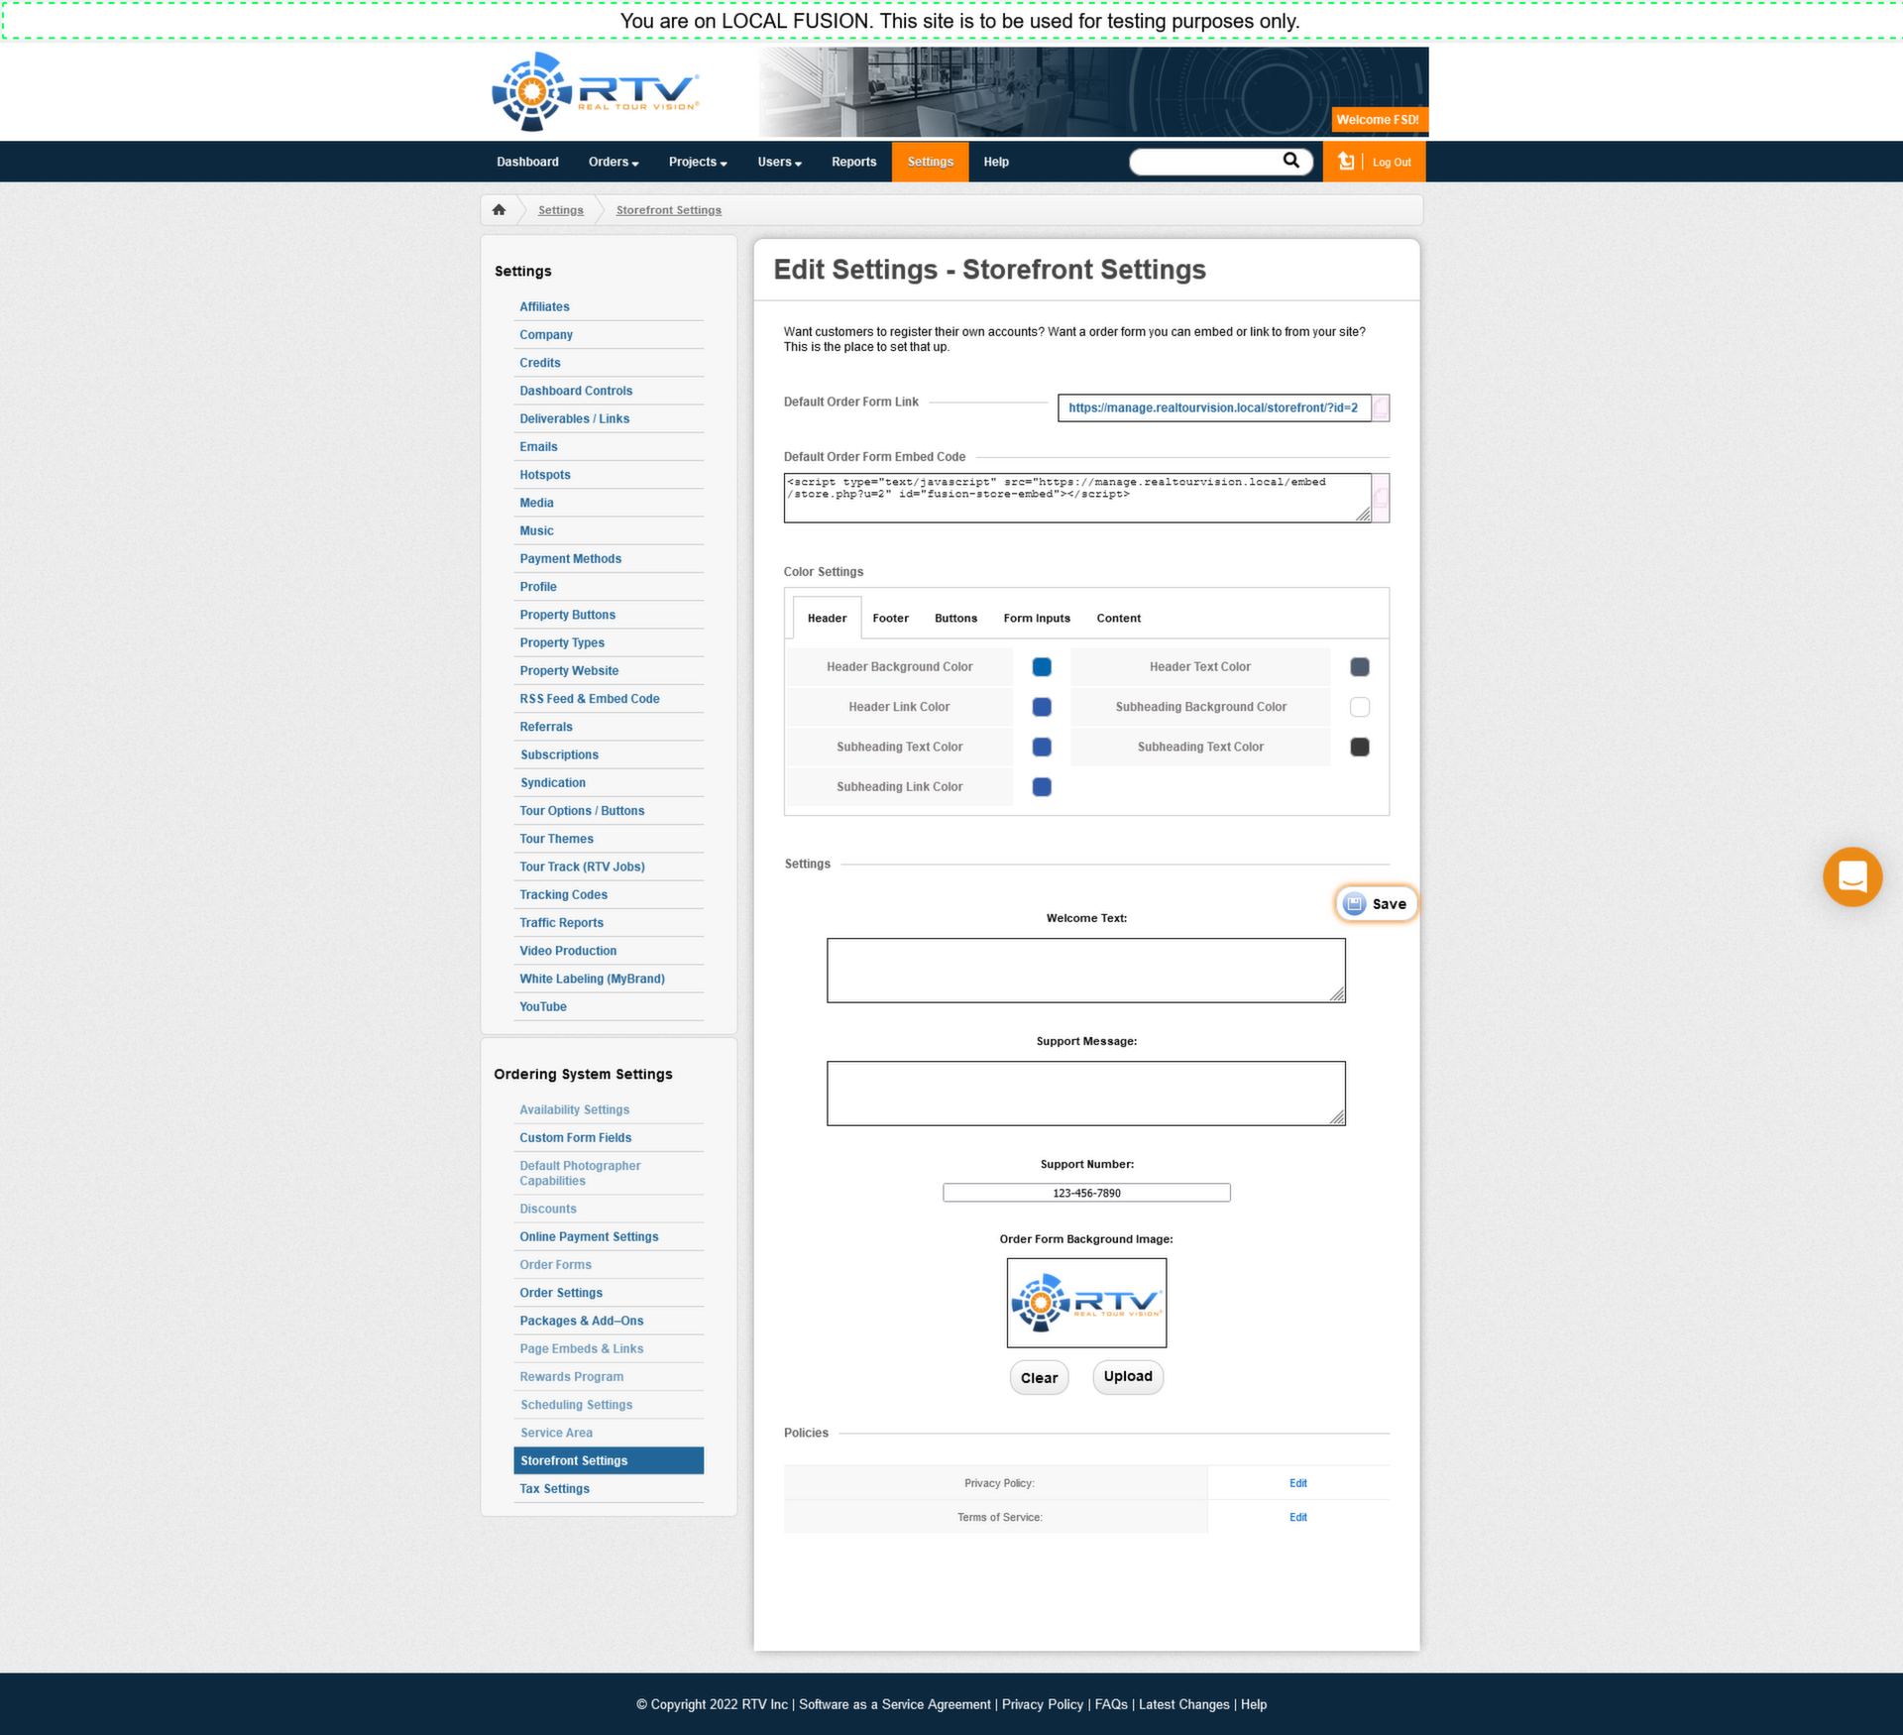Open Tax Settings in sidebar
The image size is (1903, 1735).
point(554,1488)
